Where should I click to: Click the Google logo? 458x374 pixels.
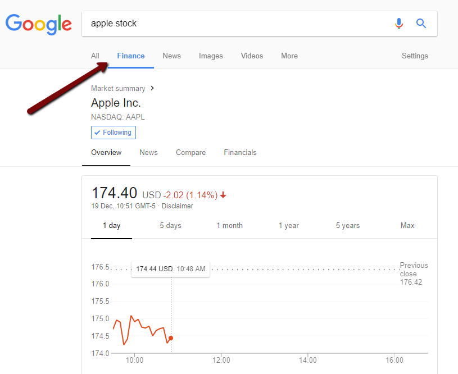[39, 24]
